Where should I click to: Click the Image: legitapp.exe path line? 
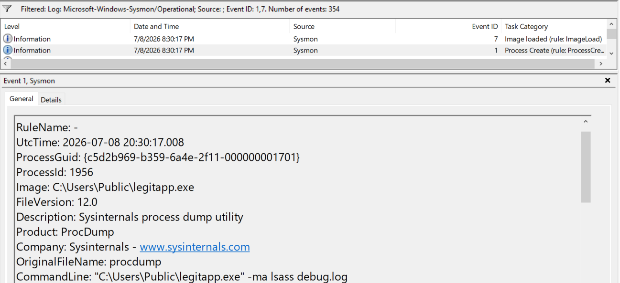point(105,187)
